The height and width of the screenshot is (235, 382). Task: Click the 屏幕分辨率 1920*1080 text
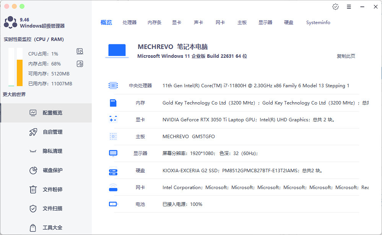tap(210, 153)
